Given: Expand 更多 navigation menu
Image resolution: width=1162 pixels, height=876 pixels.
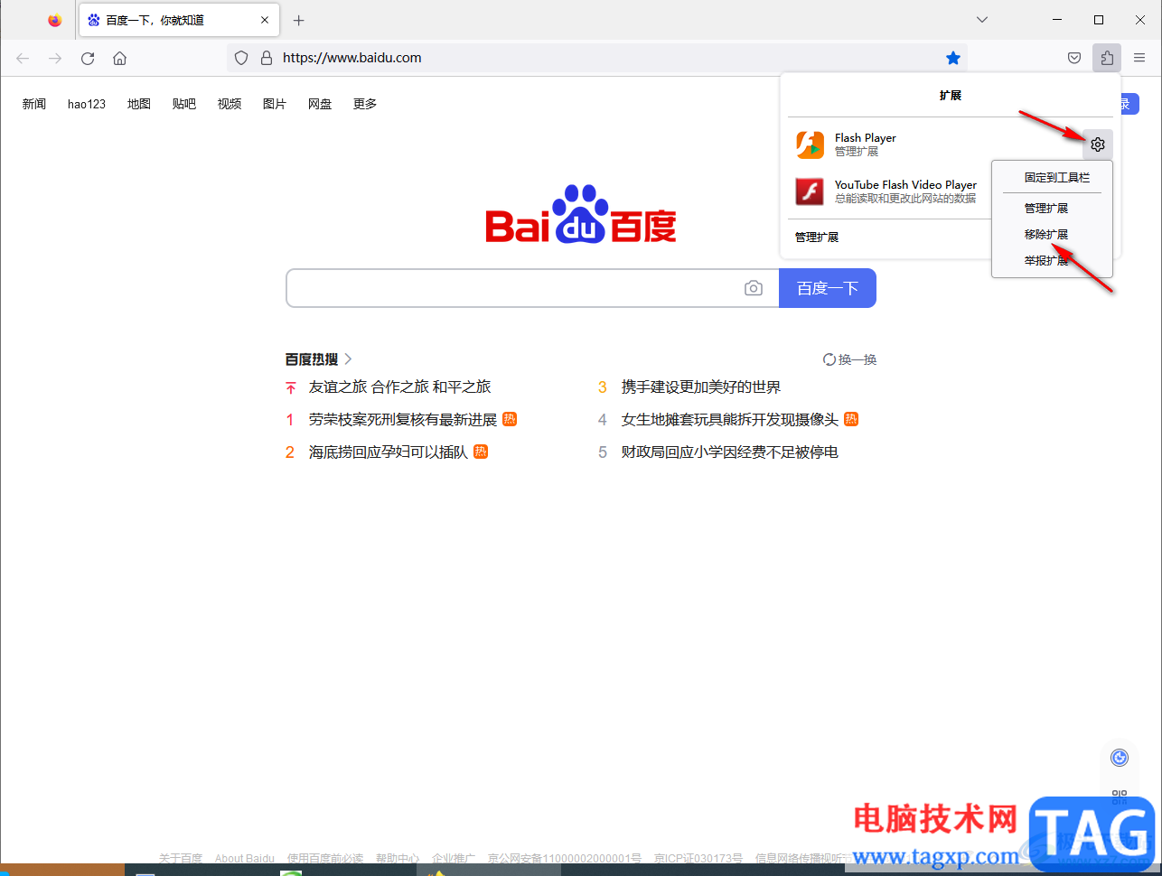Looking at the screenshot, I should pos(365,104).
